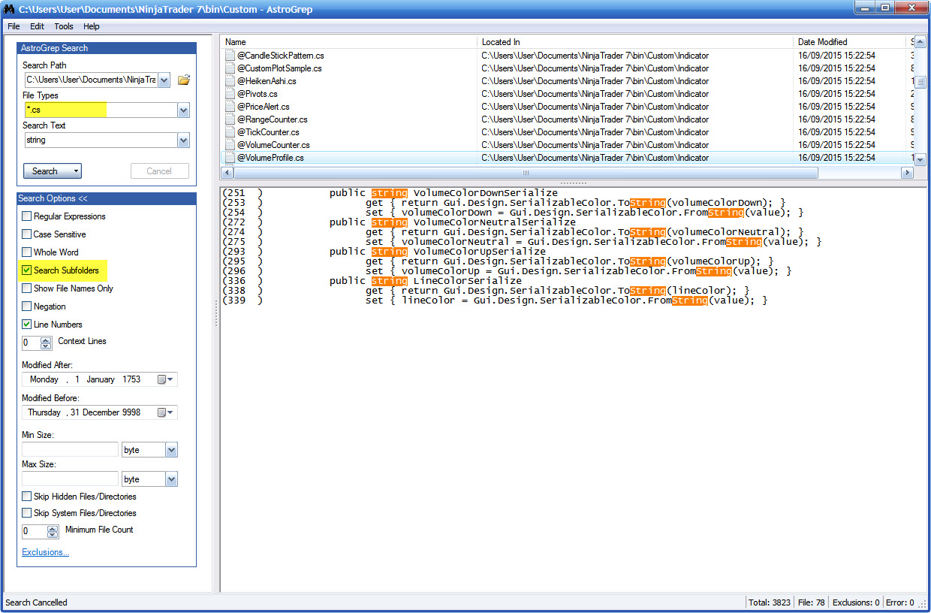Sort results by the Name column

click(349, 42)
